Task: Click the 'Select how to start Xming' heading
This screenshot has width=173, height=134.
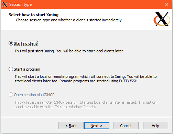Action: [x=33, y=15]
